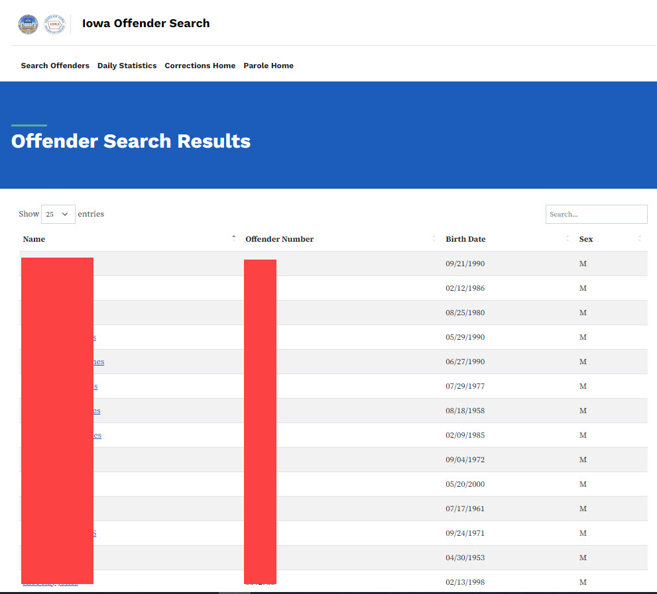
Task: Click the Offender Search Results heading
Action: (x=131, y=141)
